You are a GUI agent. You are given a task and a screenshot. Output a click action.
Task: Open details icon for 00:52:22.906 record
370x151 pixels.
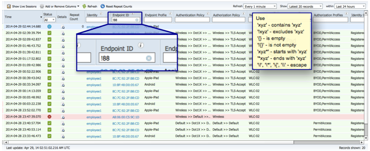pyautogui.click(x=63, y=72)
